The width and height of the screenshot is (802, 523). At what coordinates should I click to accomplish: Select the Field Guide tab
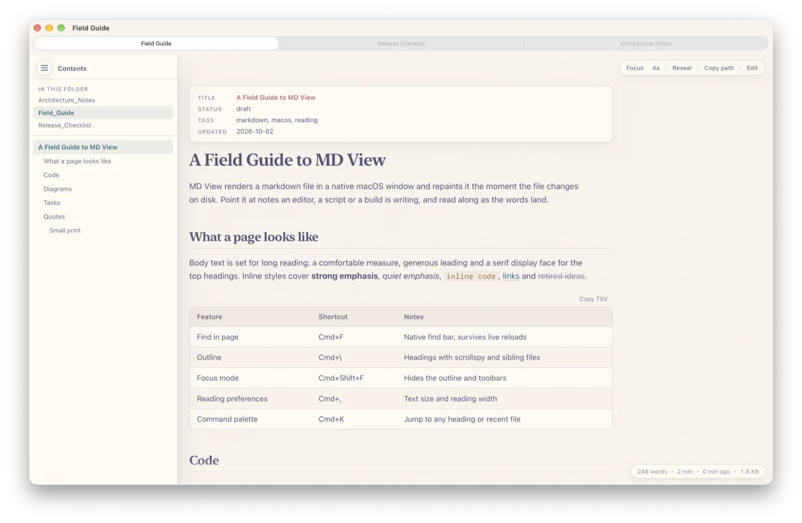[x=156, y=43]
